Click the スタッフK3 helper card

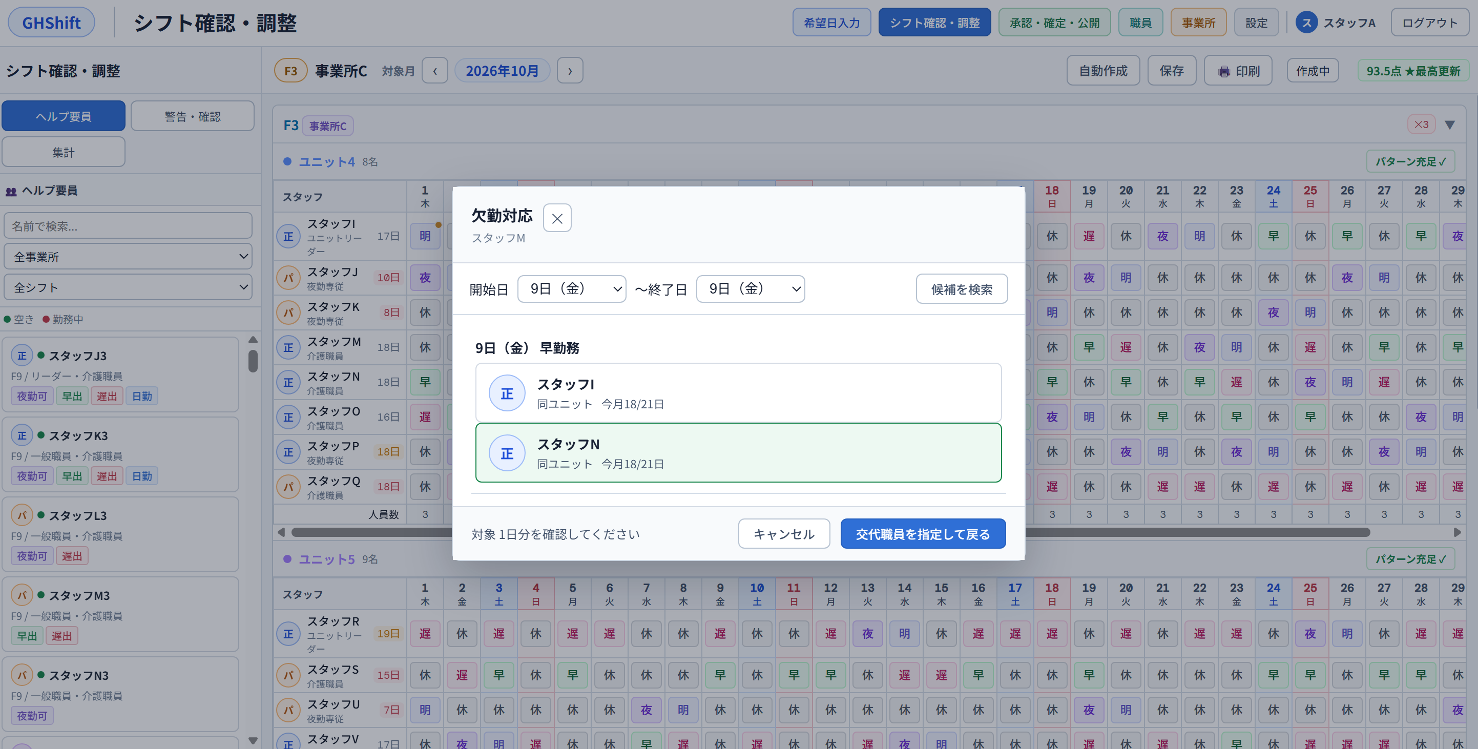[x=120, y=454]
